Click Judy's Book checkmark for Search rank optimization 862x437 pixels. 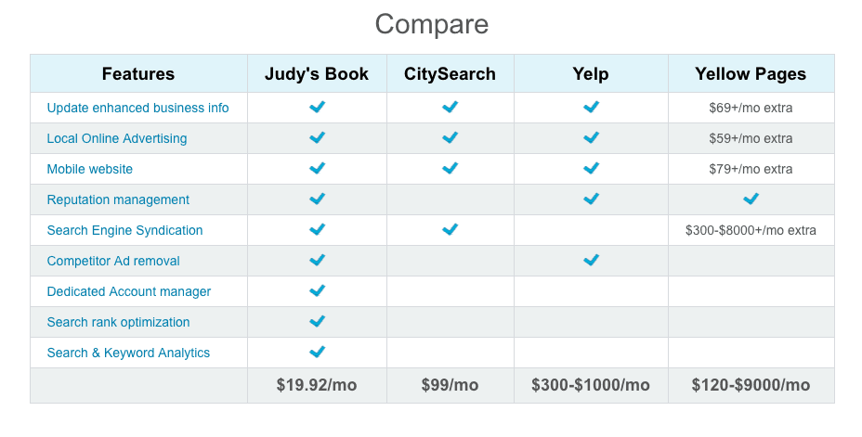317,321
